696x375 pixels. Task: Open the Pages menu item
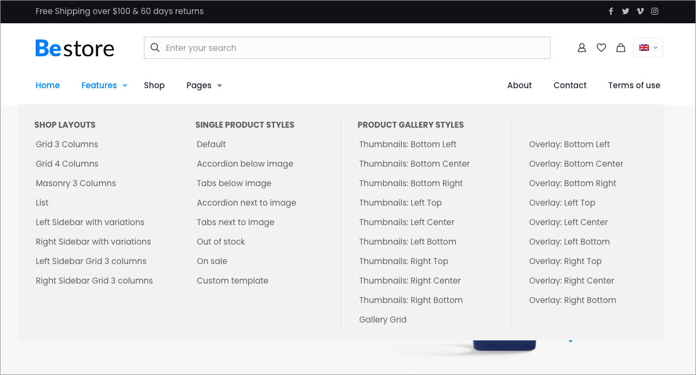(199, 85)
